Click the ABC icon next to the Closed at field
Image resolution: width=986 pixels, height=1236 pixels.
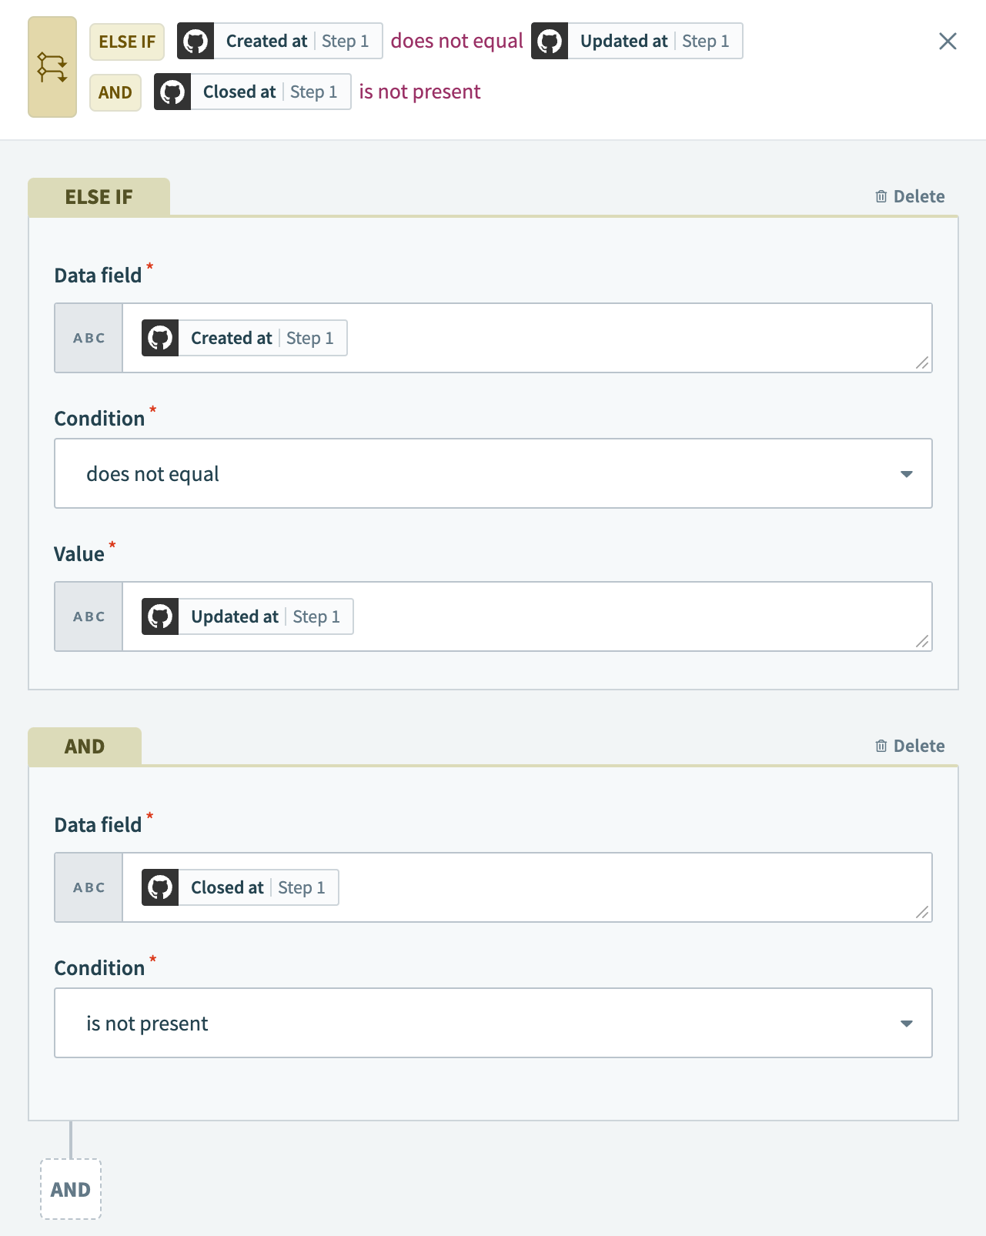click(88, 887)
